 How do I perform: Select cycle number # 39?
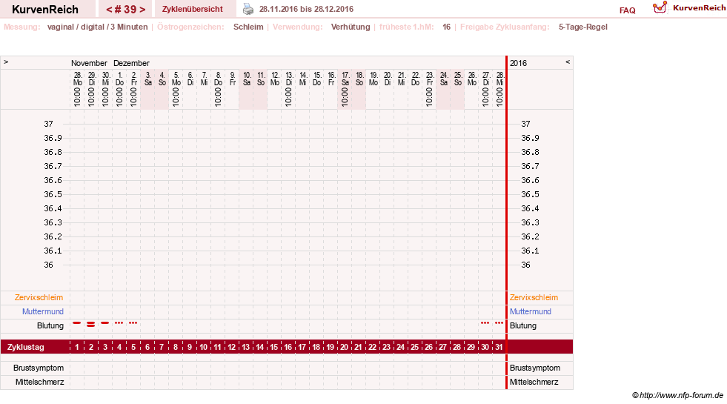point(126,10)
